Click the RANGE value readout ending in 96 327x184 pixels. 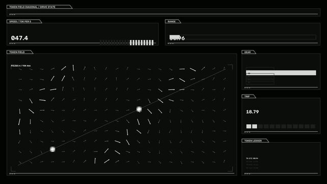177,38
